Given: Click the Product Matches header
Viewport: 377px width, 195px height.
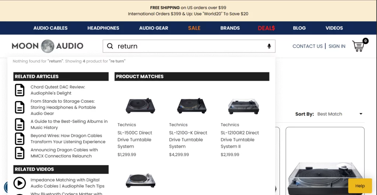Looking at the screenshot, I should 192,76.
